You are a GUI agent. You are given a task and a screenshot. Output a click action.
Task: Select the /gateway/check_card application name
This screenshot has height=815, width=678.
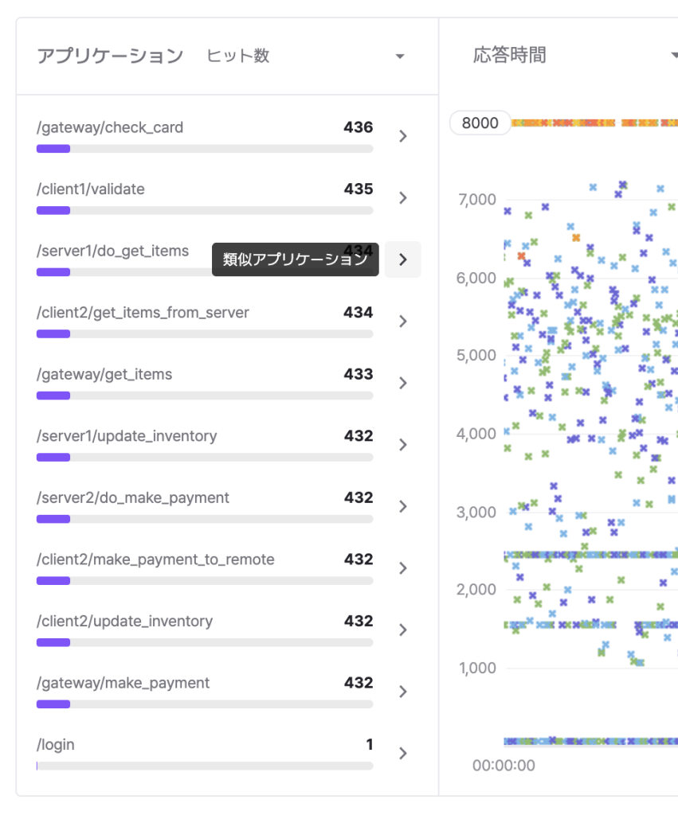coord(110,127)
